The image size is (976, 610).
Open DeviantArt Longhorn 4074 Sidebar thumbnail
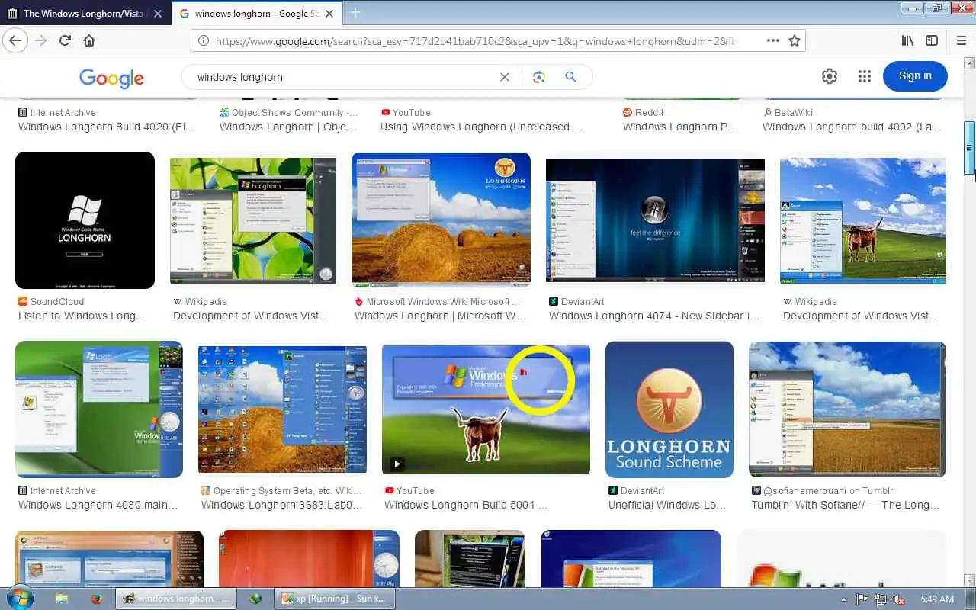click(655, 220)
